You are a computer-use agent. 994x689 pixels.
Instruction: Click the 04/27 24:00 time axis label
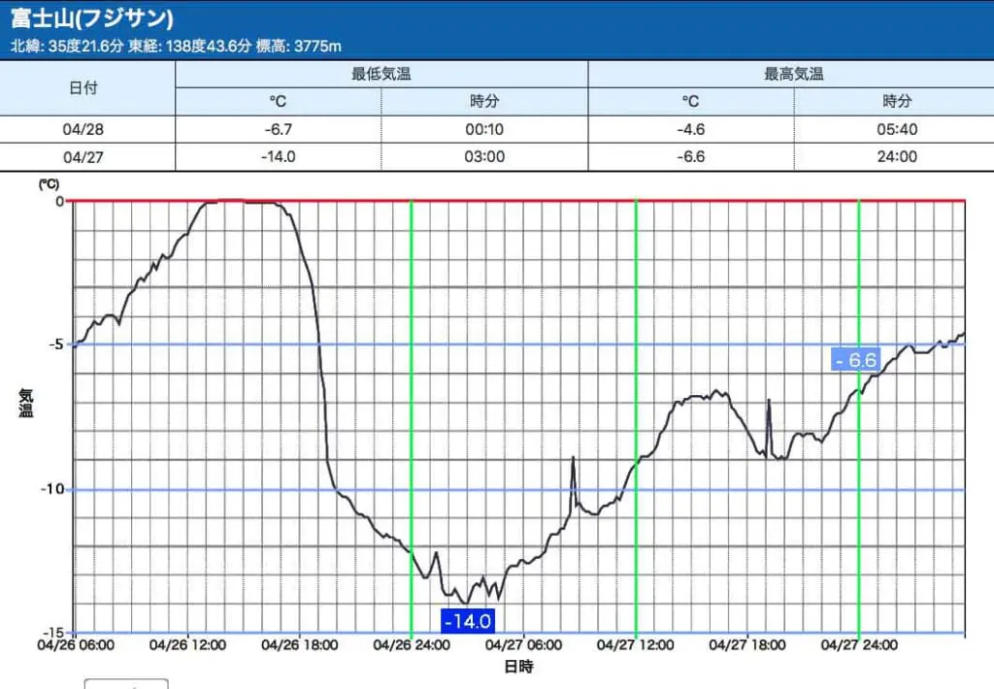859,645
